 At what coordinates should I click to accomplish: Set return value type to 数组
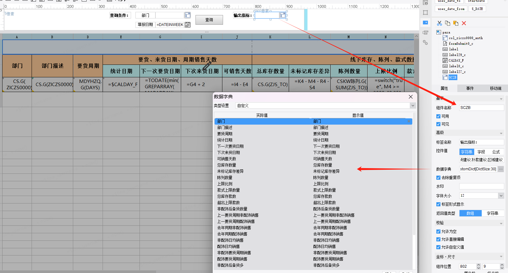click(470, 213)
